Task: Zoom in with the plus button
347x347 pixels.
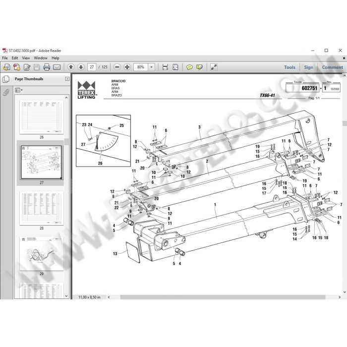Action: click(127, 67)
